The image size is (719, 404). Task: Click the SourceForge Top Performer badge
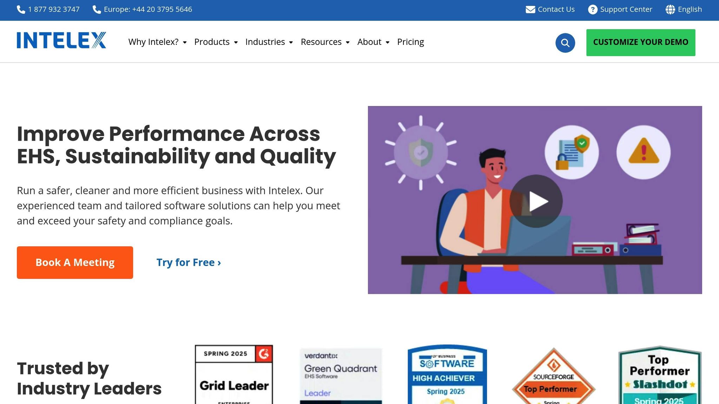pos(554,376)
